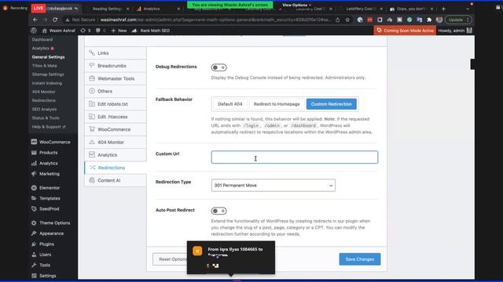Open Titles & Meta submenu item

click(x=44, y=66)
